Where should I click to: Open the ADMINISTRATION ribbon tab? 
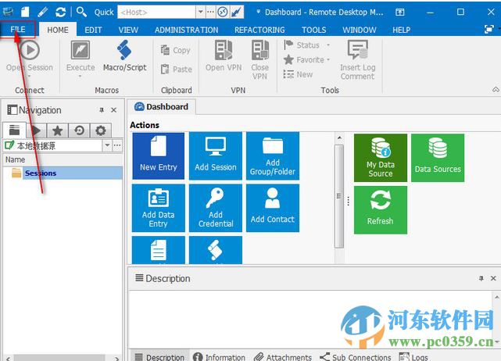point(186,30)
